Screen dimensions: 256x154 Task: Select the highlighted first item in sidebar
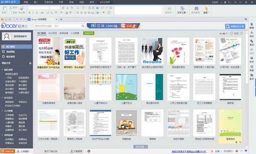pyautogui.click(x=16, y=47)
